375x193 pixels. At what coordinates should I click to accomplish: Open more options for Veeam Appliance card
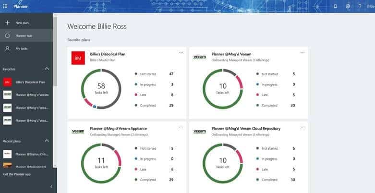[181, 127]
